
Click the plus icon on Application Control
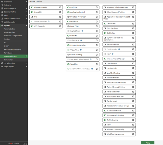pos(97,12)
